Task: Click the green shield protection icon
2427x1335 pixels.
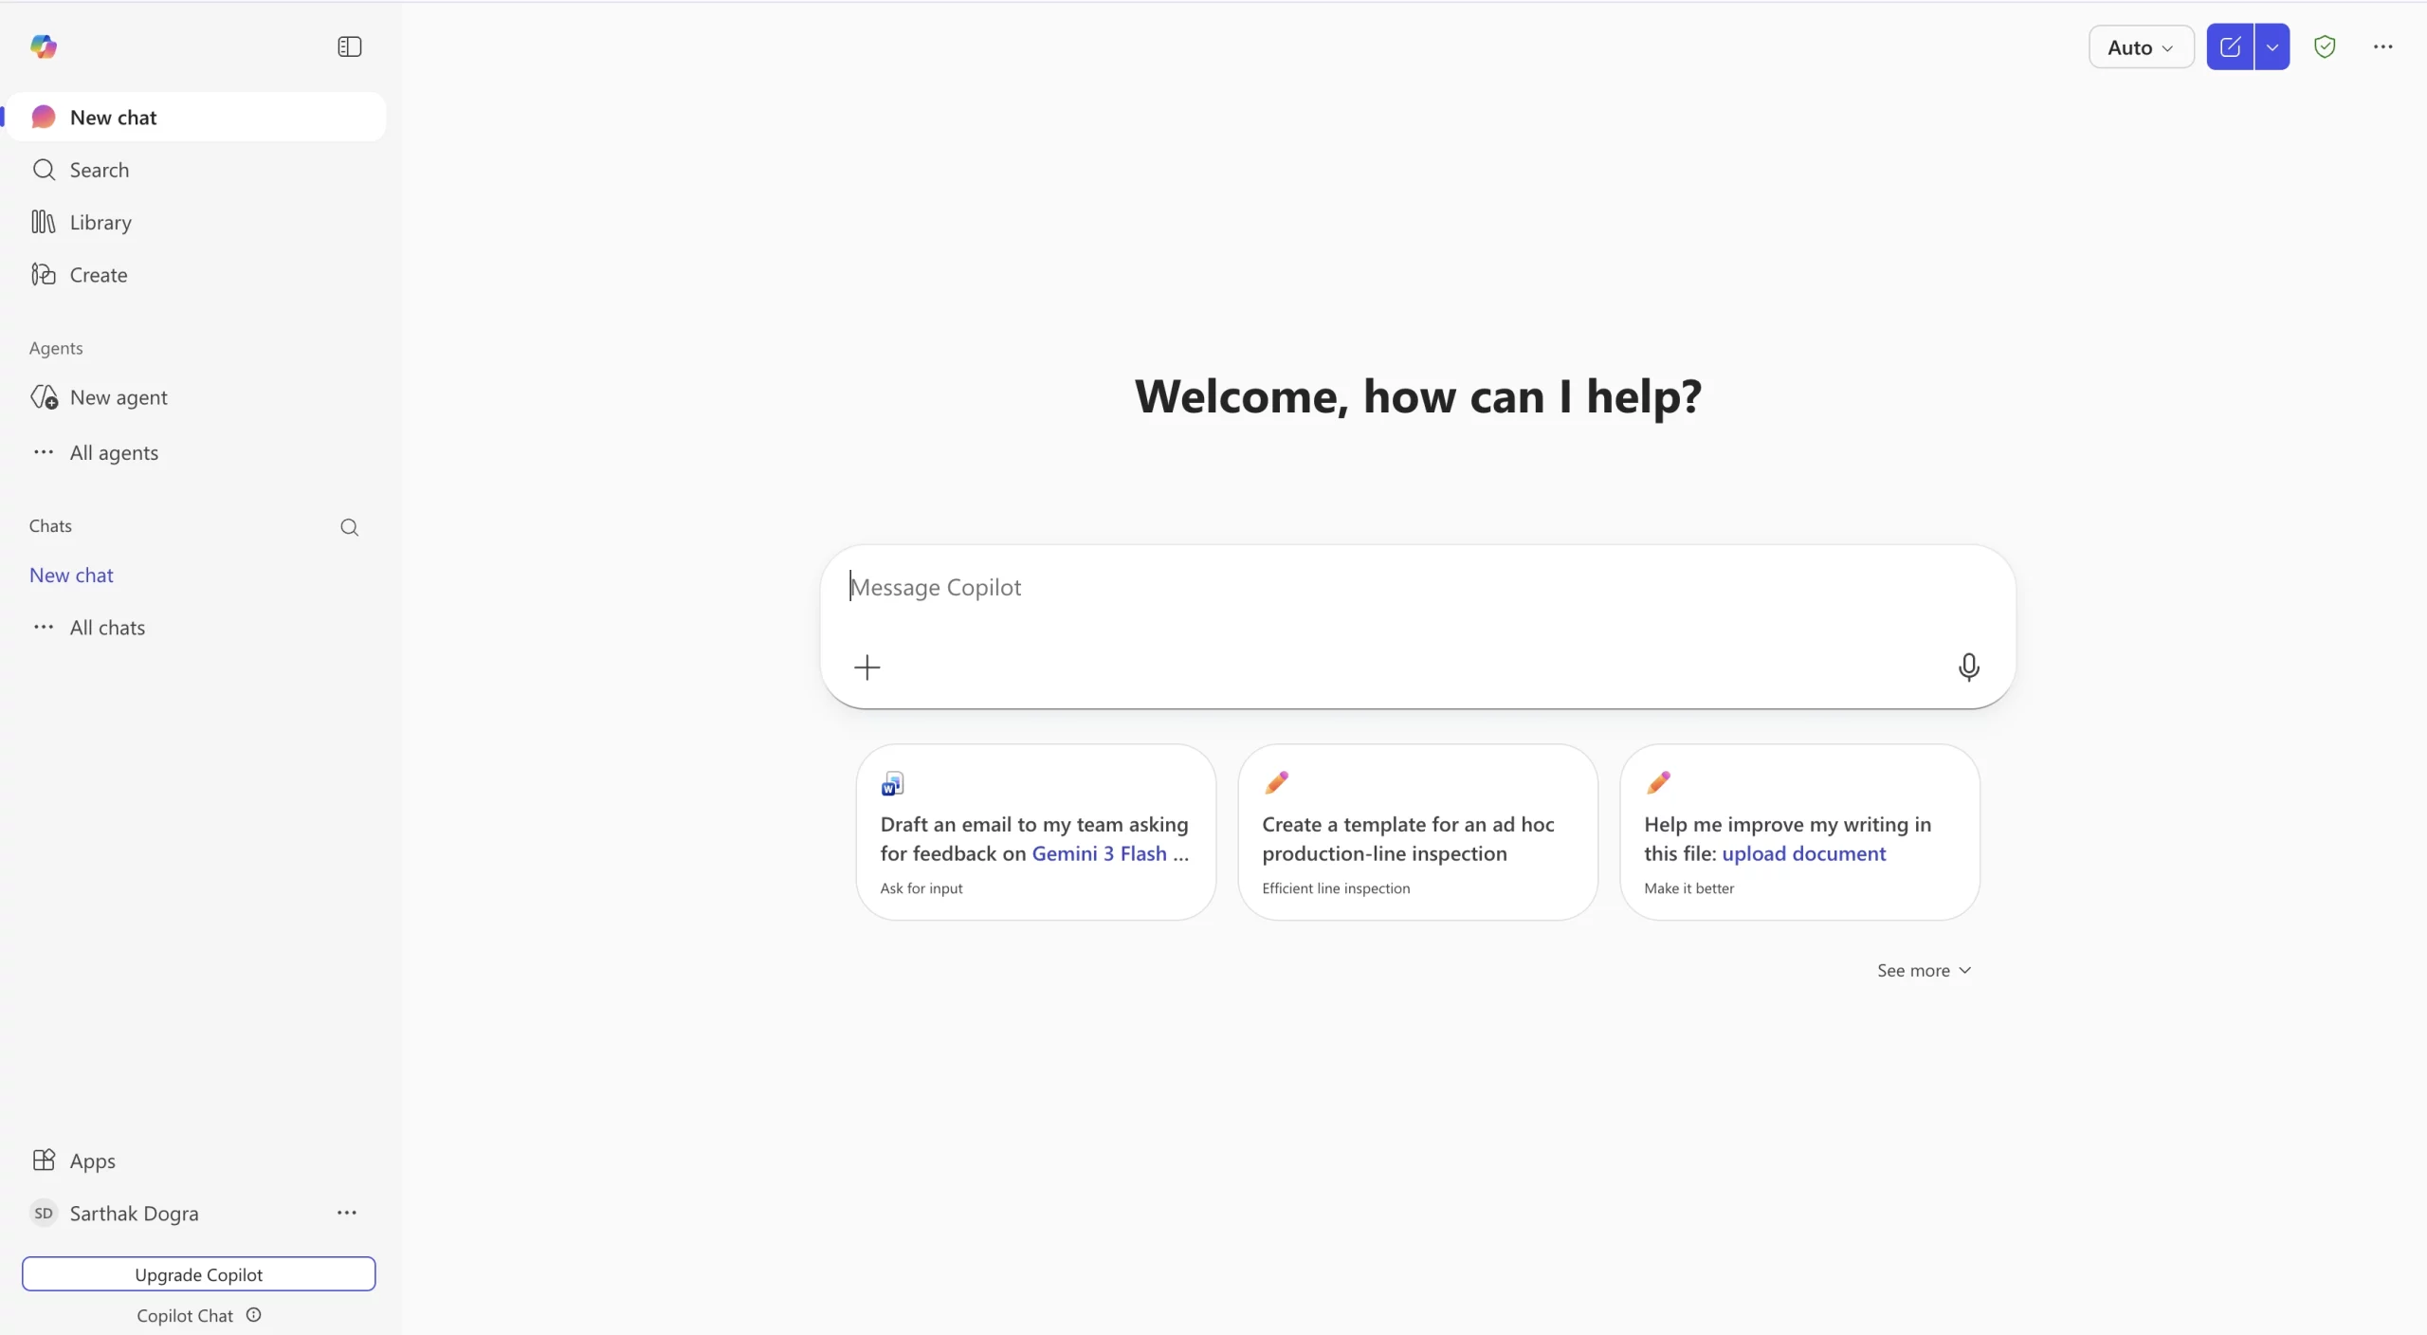Action: point(2325,46)
